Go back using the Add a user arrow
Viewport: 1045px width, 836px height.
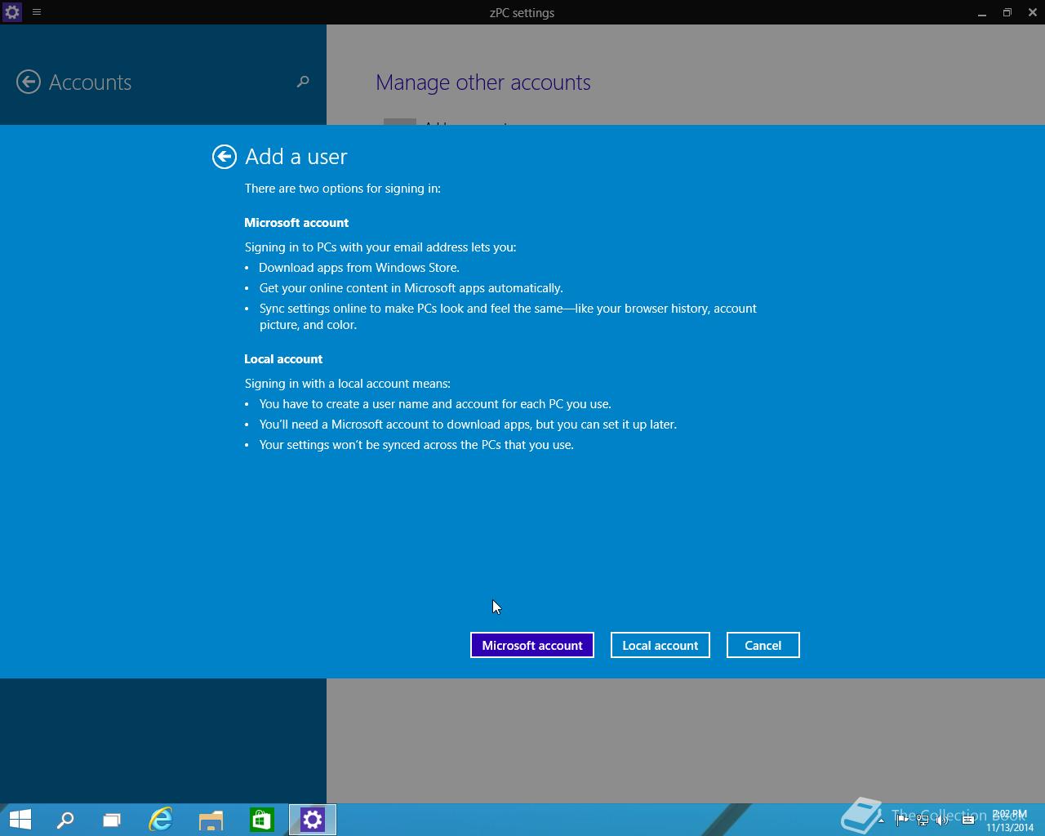click(x=225, y=157)
